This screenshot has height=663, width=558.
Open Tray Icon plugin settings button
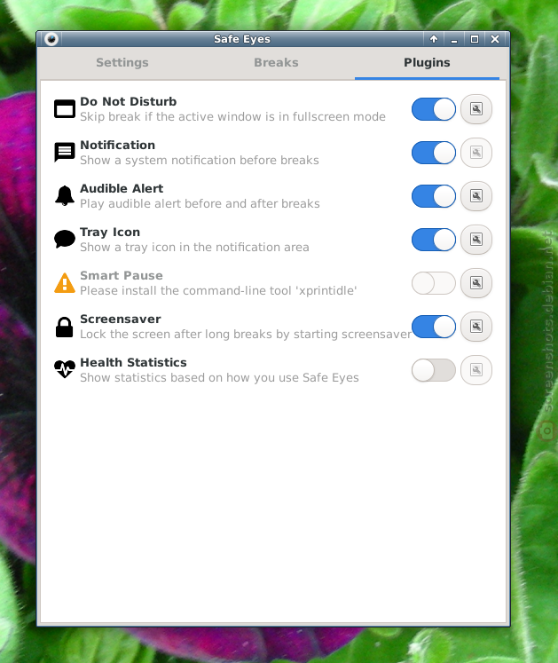click(x=476, y=240)
